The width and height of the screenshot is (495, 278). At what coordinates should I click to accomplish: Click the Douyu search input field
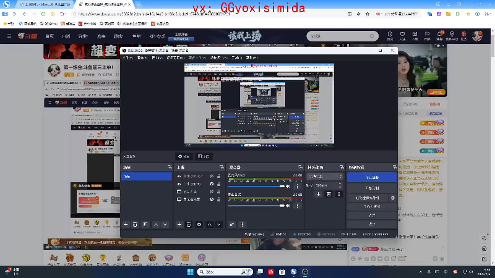(x=338, y=36)
